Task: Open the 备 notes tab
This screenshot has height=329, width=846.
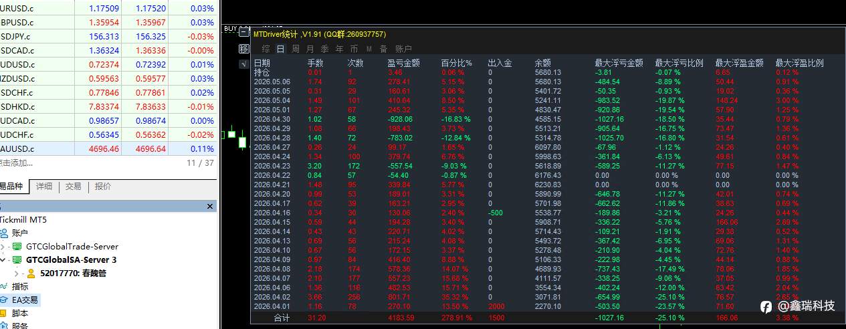Action: (x=383, y=49)
